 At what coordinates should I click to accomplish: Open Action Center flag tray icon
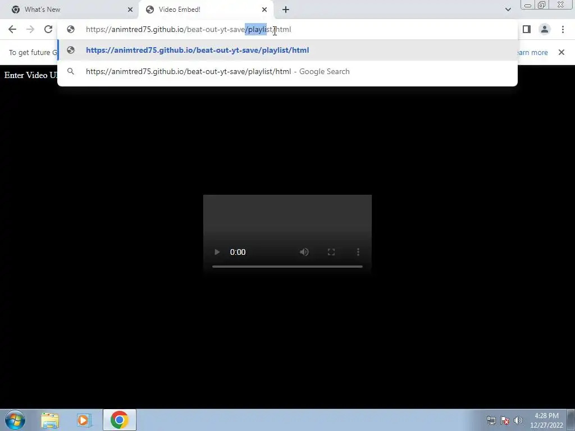(505, 420)
